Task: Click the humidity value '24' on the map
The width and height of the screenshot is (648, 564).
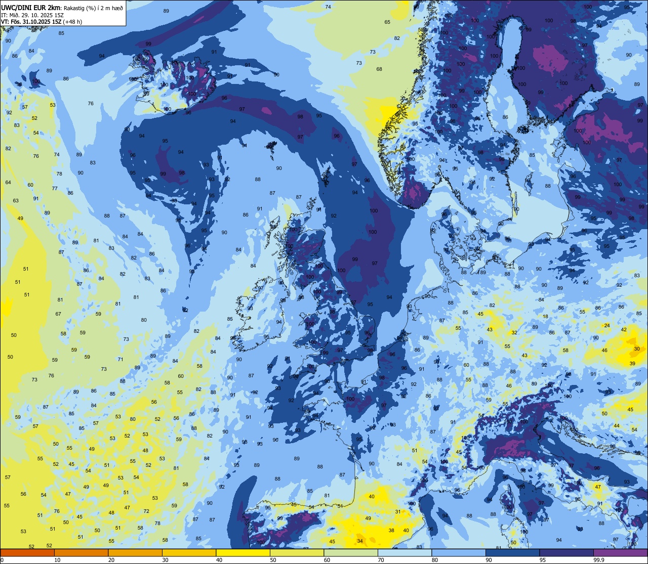Action: (607, 325)
